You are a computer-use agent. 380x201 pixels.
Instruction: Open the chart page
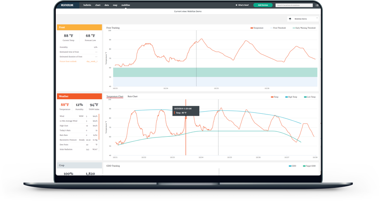tap(98, 5)
